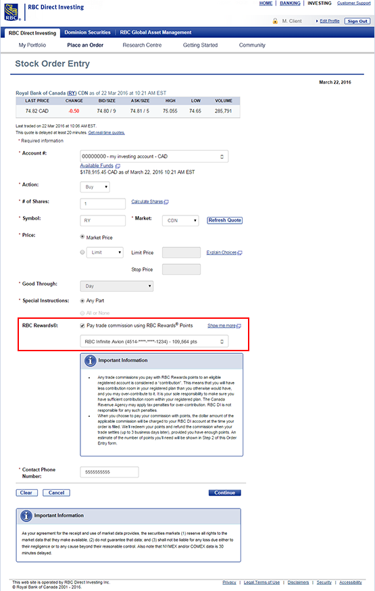The image size is (375, 591).
Task: Open the Security footer link
Action: pos(324,583)
